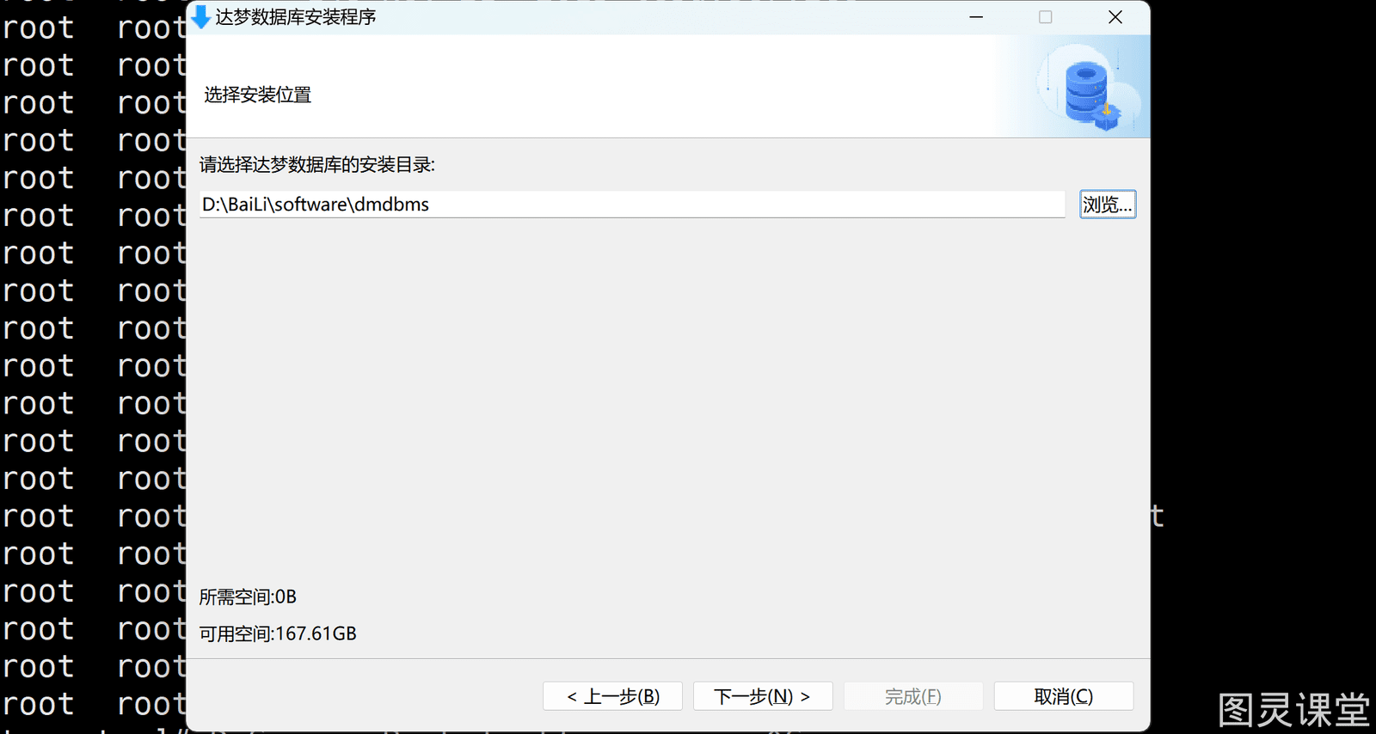
Task: Click the 可用空间:167.61GB text
Action: click(278, 633)
